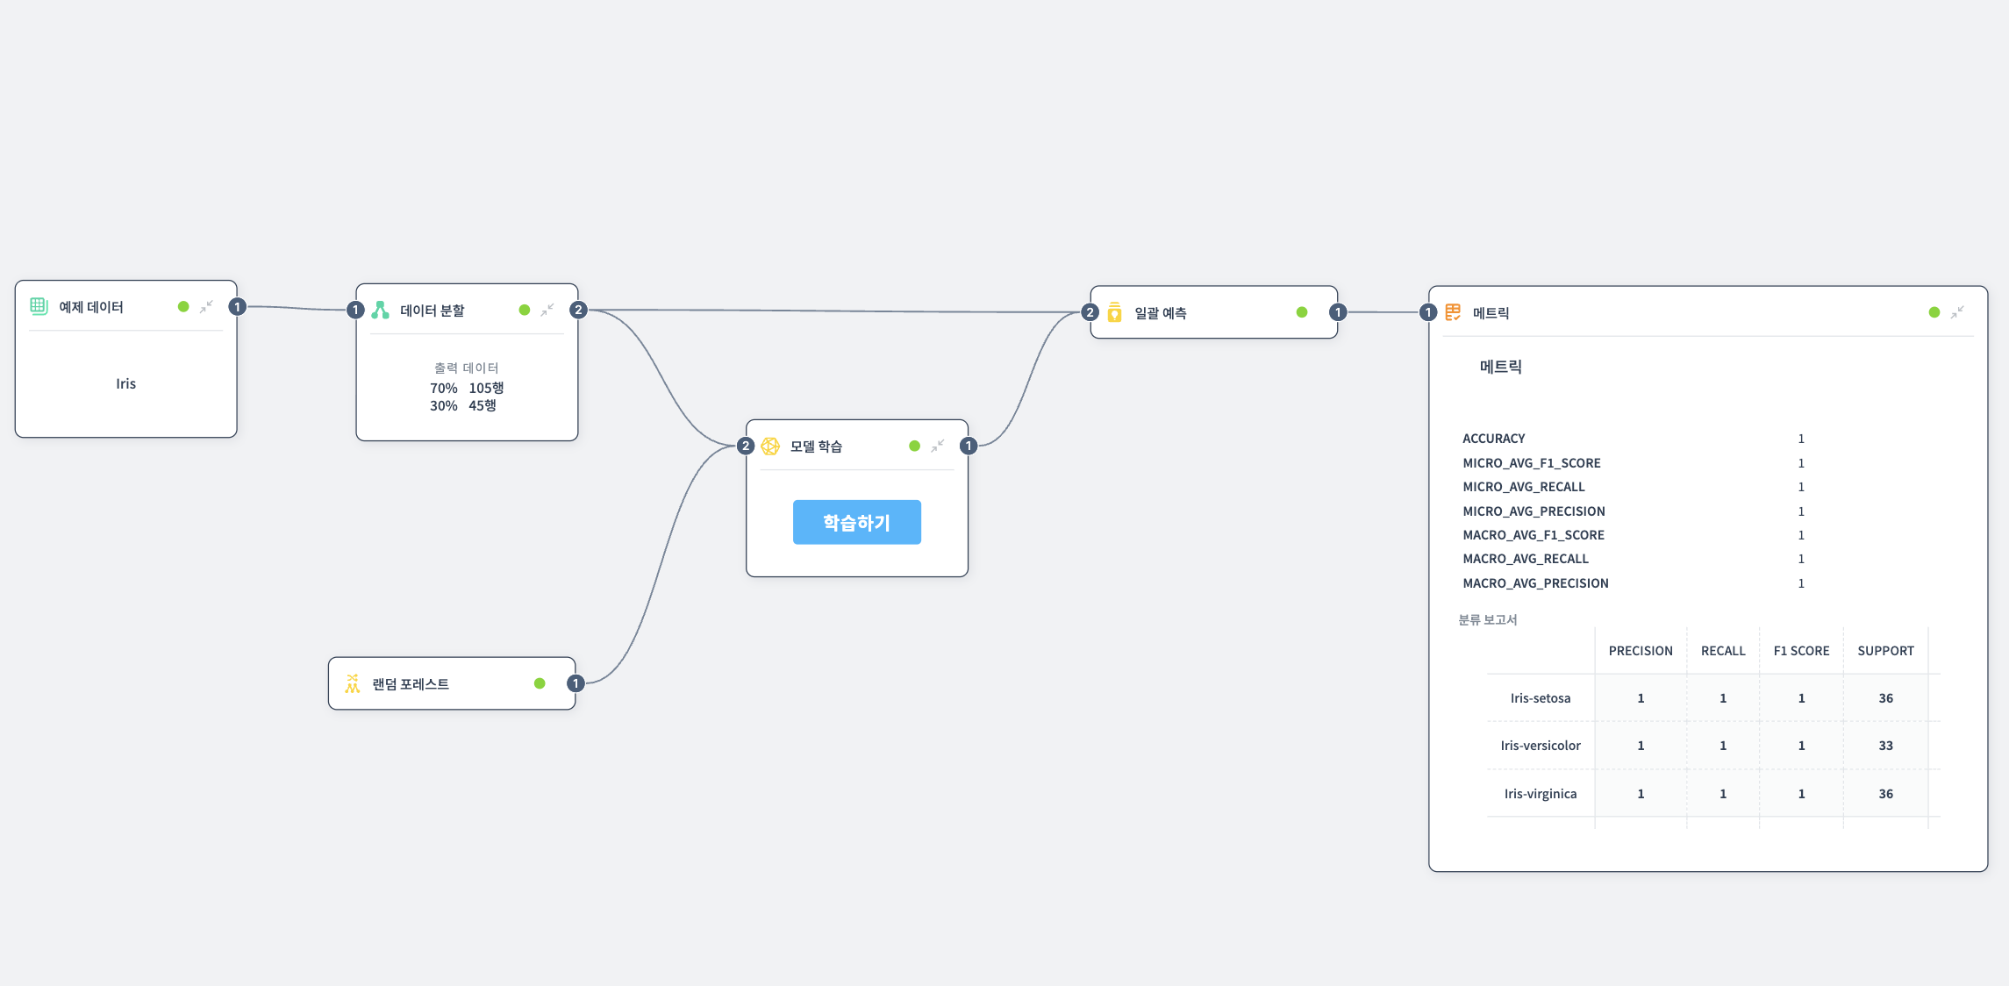Click the PRECISION column header

[1640, 651]
